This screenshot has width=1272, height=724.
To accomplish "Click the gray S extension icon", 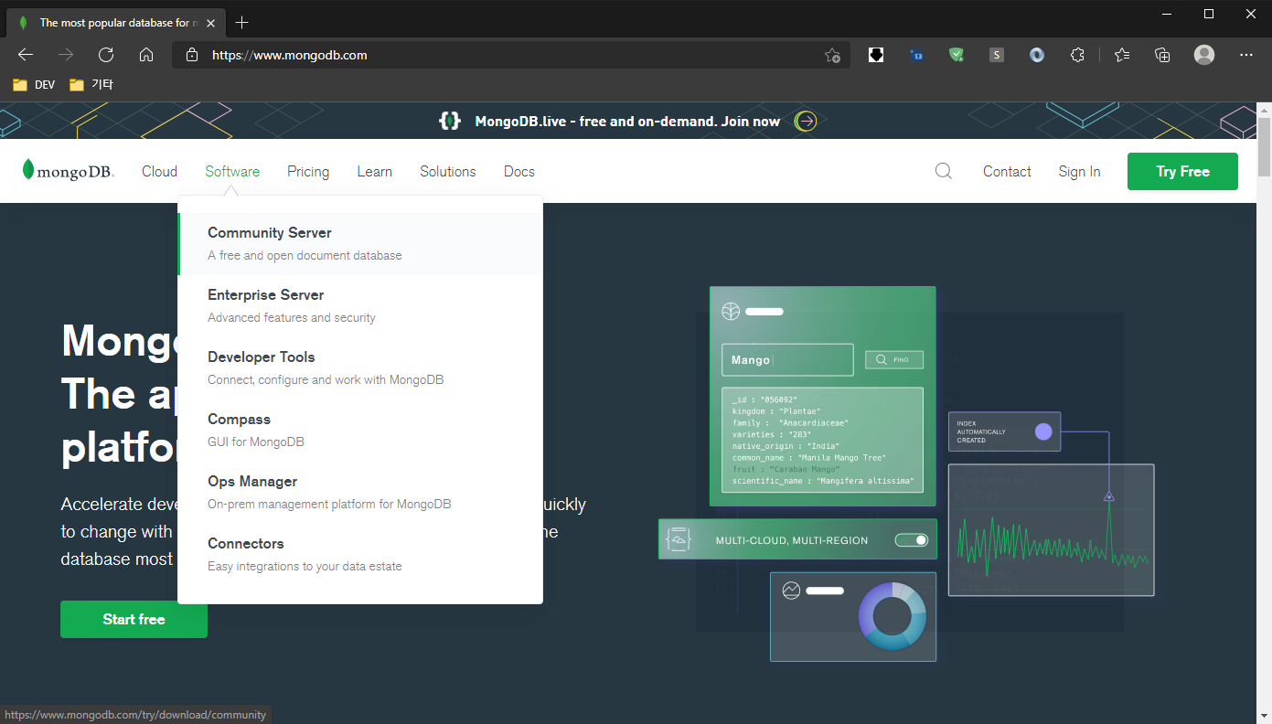I will click(x=997, y=55).
